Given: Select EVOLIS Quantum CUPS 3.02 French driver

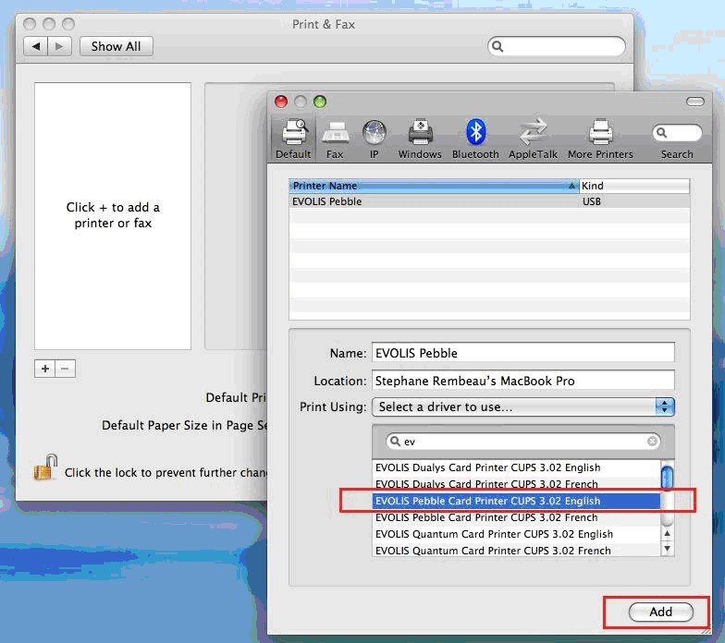Looking at the screenshot, I should (516, 551).
